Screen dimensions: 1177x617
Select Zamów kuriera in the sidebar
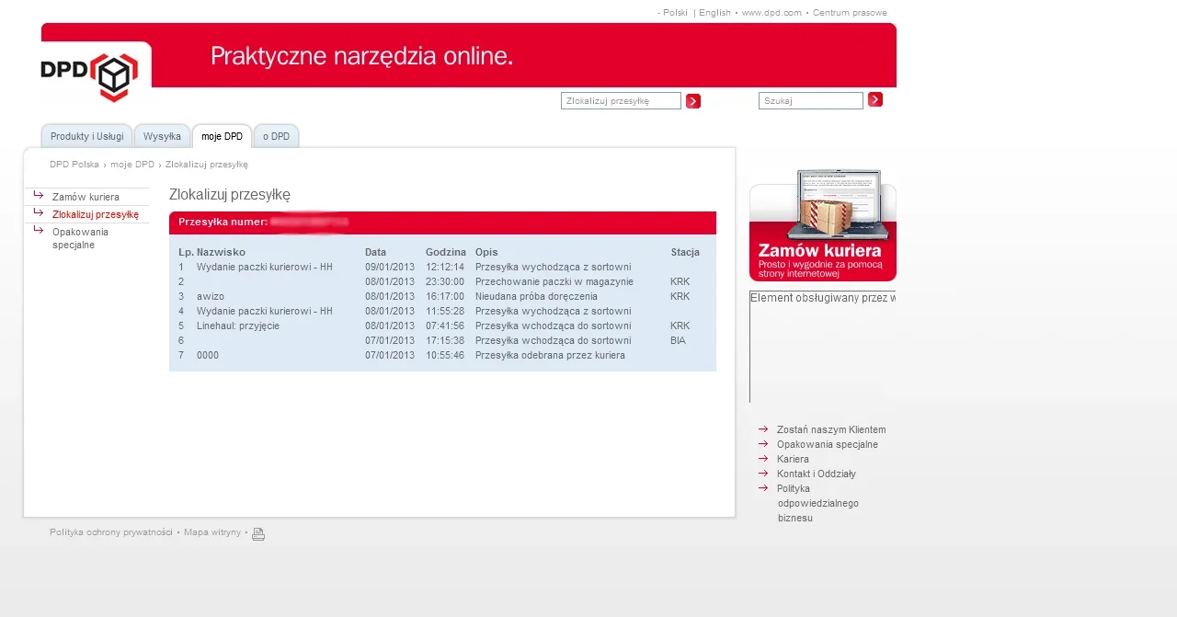click(86, 197)
